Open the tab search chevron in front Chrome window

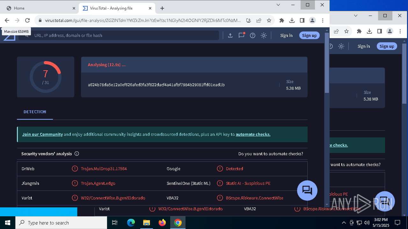click(x=278, y=5)
